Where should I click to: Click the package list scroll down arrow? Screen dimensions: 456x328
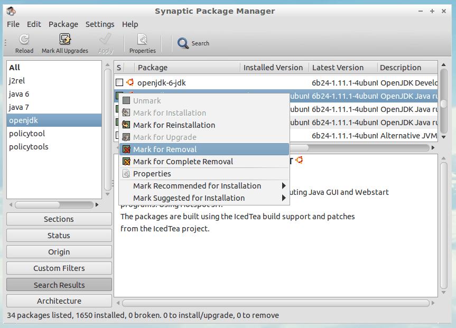[444, 137]
